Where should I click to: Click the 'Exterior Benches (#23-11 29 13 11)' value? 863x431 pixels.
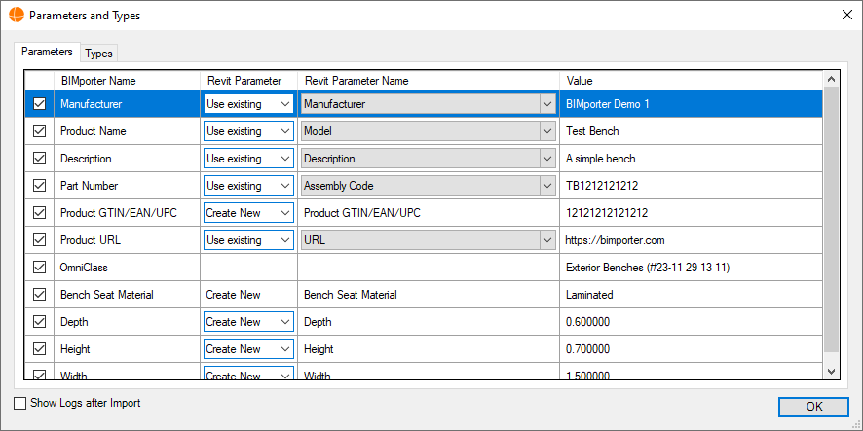[x=692, y=268]
